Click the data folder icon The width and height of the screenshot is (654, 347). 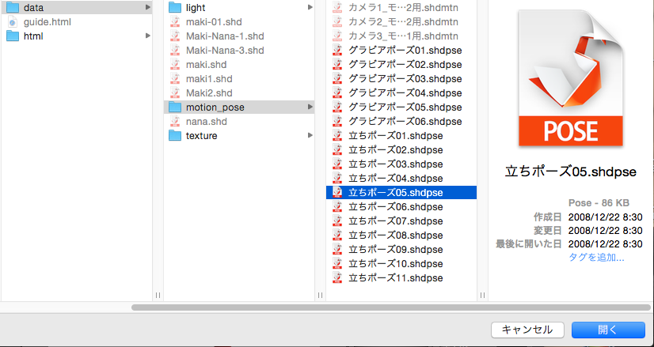click(13, 7)
